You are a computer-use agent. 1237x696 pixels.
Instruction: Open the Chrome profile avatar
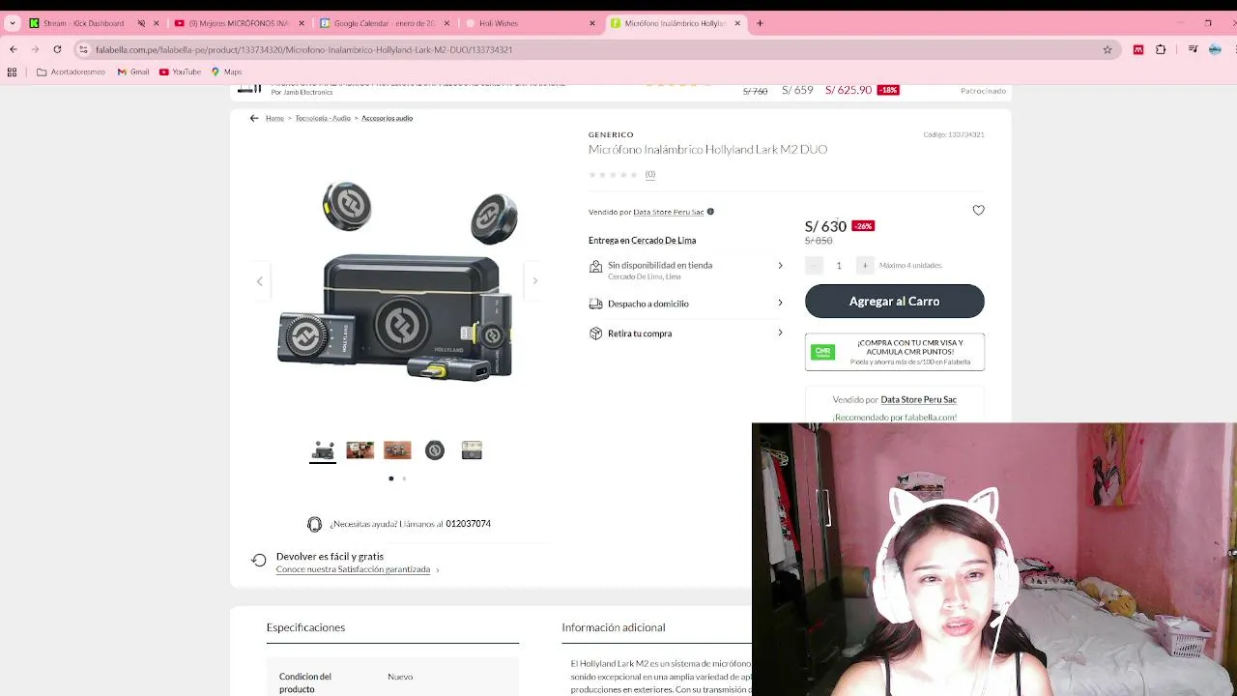1215,49
